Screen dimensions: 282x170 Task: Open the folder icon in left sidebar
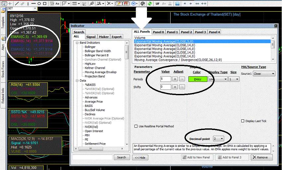coord(3,11)
